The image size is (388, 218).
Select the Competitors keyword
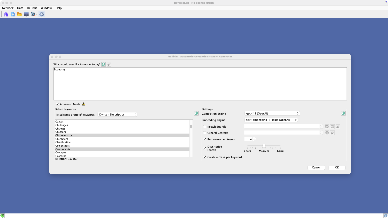[122, 146]
